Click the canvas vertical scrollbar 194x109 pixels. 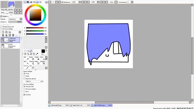(192, 56)
